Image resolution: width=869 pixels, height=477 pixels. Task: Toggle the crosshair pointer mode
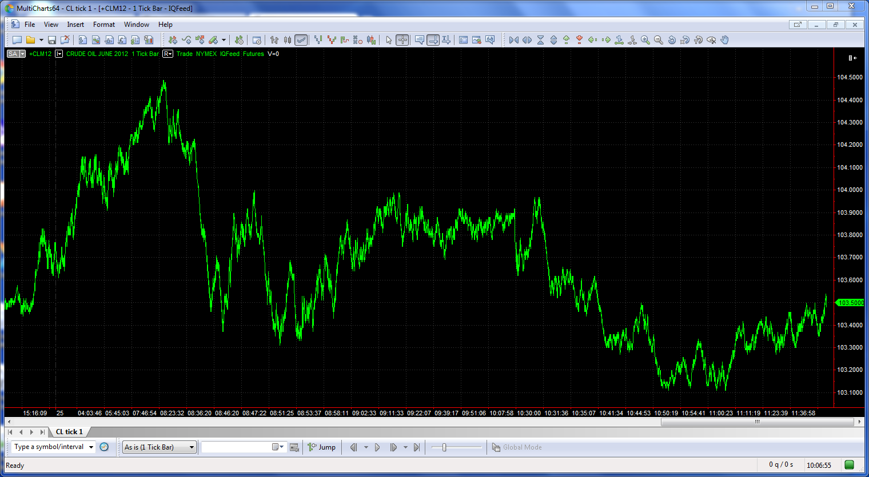(x=402, y=40)
